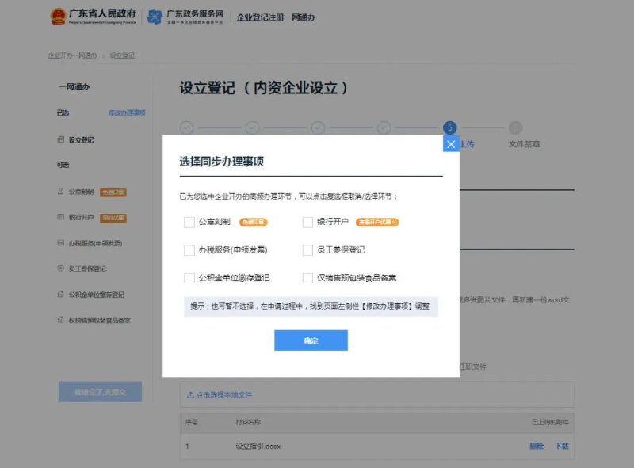This screenshot has width=634, height=468.
Task: Check 仅销售预包装食品备案 option
Action: 307,278
